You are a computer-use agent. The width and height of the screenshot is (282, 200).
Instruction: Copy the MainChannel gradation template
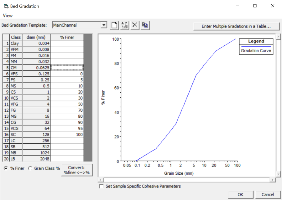click(145, 25)
